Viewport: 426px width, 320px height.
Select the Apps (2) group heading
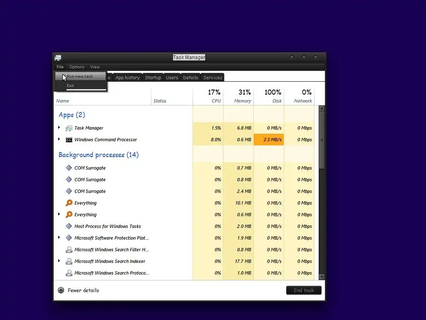[72, 115]
